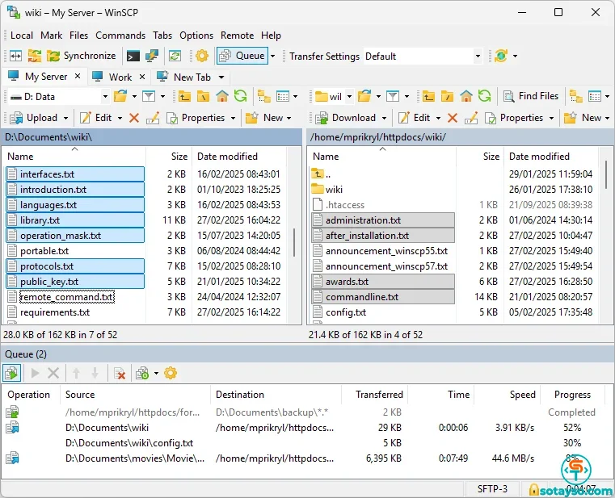Click the queue Delete X icon
The image size is (615, 498).
53,373
